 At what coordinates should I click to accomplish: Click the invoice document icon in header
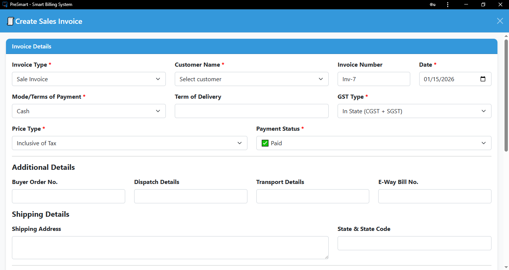[10, 21]
